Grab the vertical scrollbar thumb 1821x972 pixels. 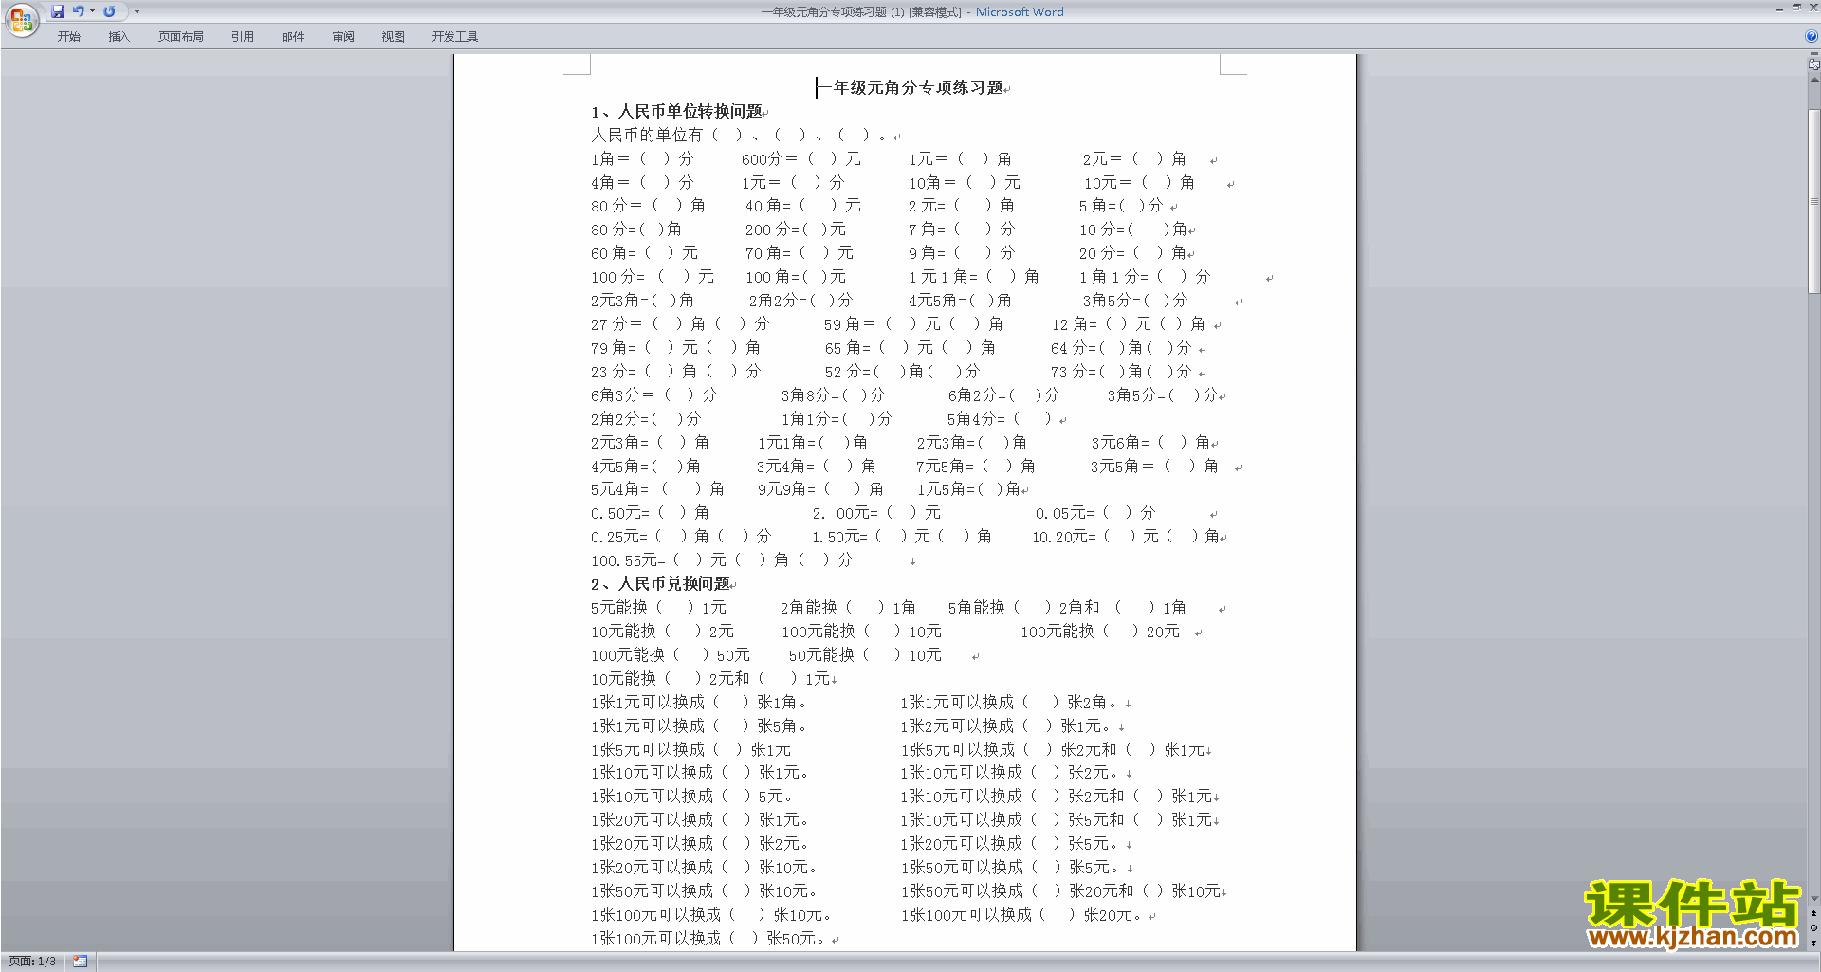point(1813,202)
